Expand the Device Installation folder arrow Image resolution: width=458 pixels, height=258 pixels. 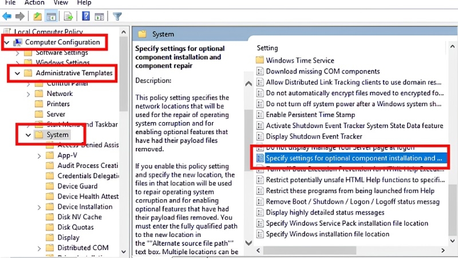click(39, 208)
